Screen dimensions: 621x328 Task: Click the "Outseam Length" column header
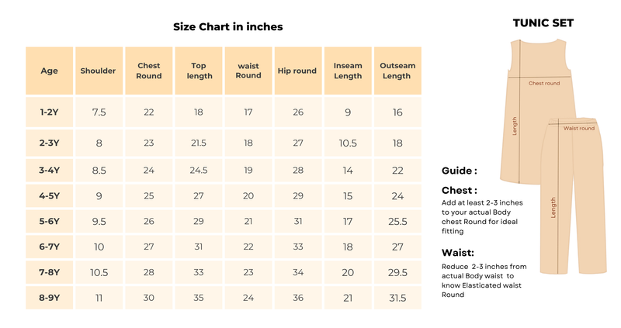click(396, 71)
